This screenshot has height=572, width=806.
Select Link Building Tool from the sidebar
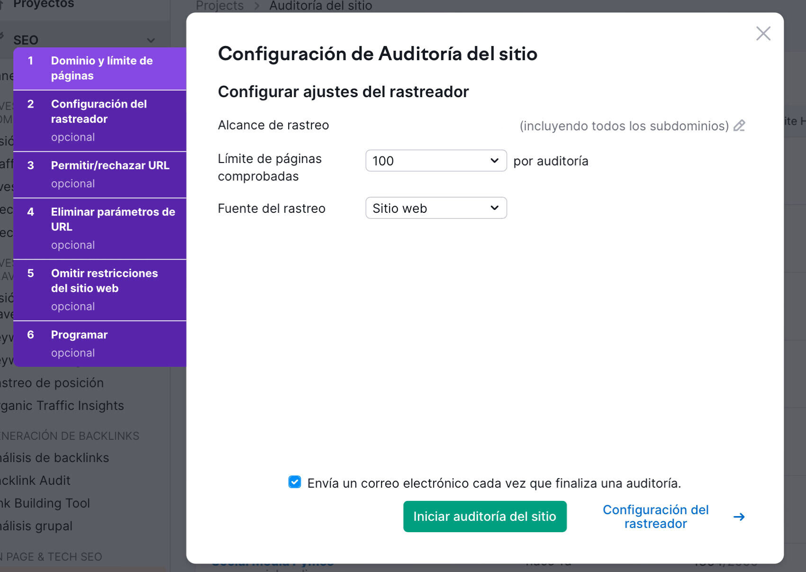45,503
